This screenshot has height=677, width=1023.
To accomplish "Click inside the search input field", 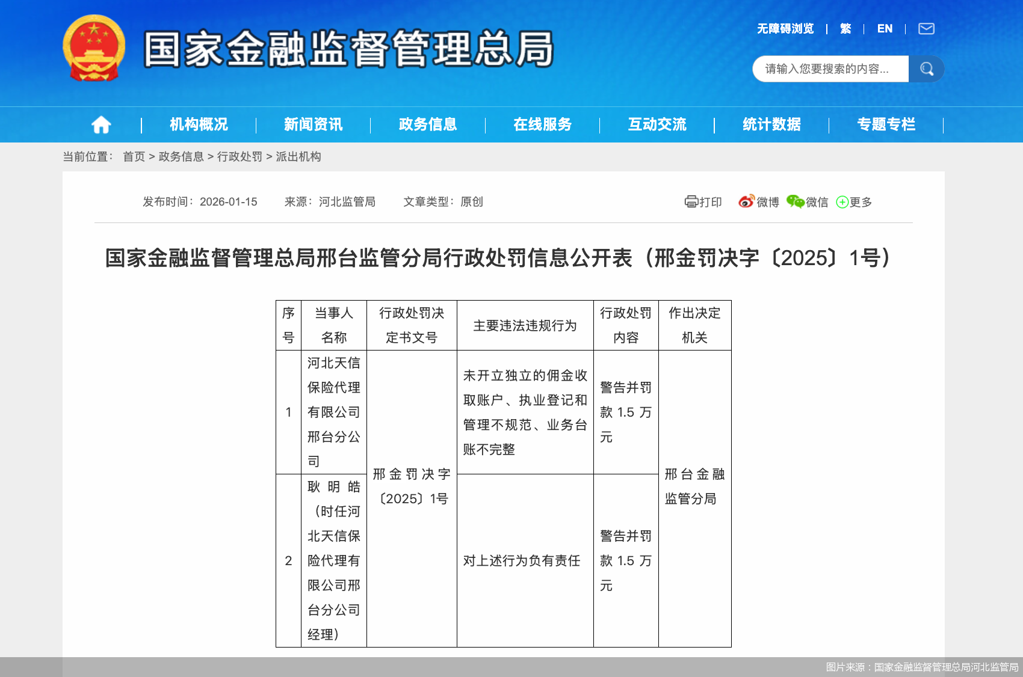I will click(830, 69).
